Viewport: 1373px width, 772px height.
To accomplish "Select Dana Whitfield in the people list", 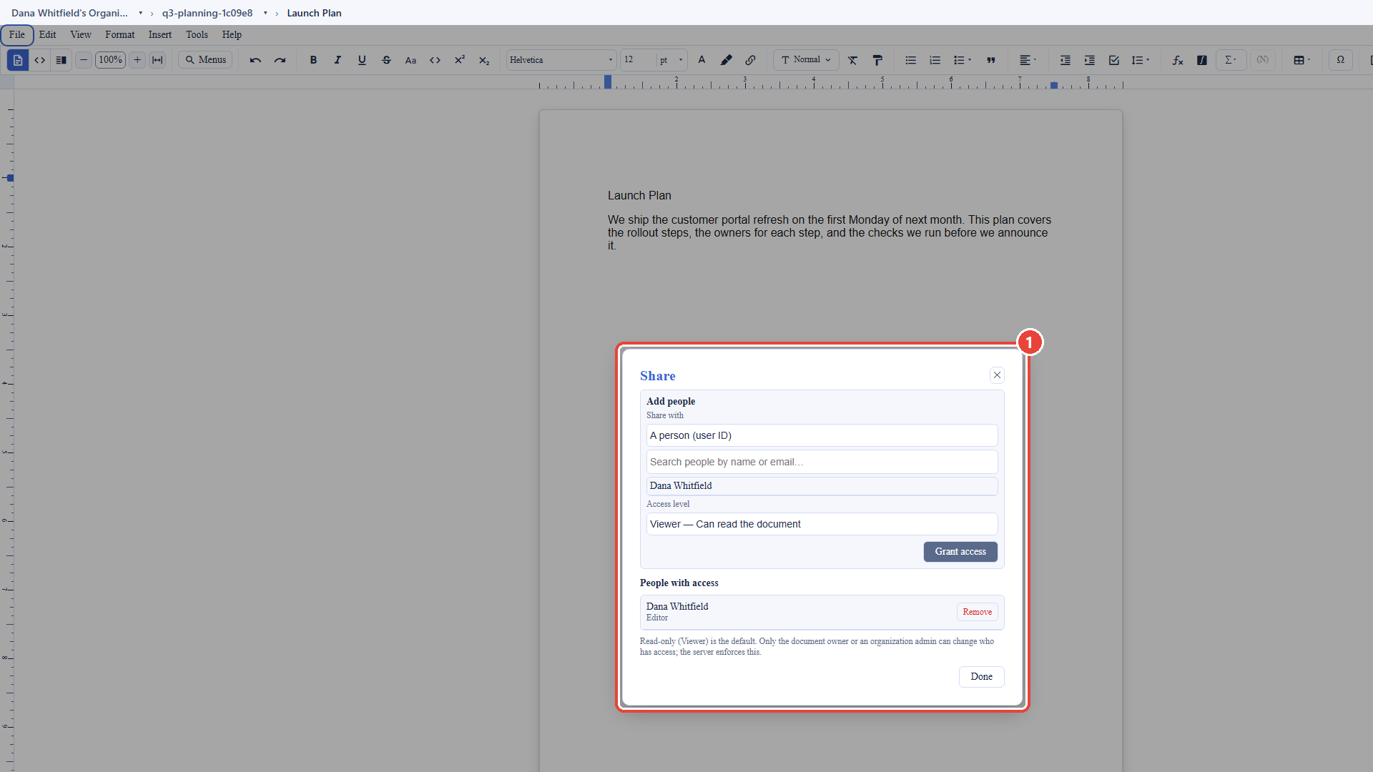I will 822,486.
